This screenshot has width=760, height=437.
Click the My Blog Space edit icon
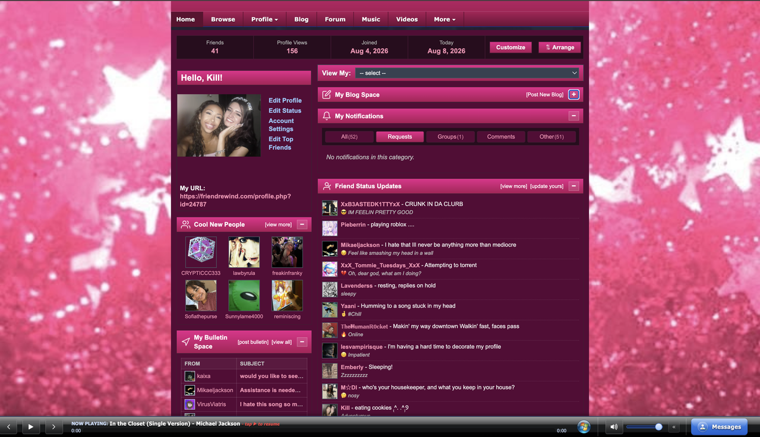(327, 94)
